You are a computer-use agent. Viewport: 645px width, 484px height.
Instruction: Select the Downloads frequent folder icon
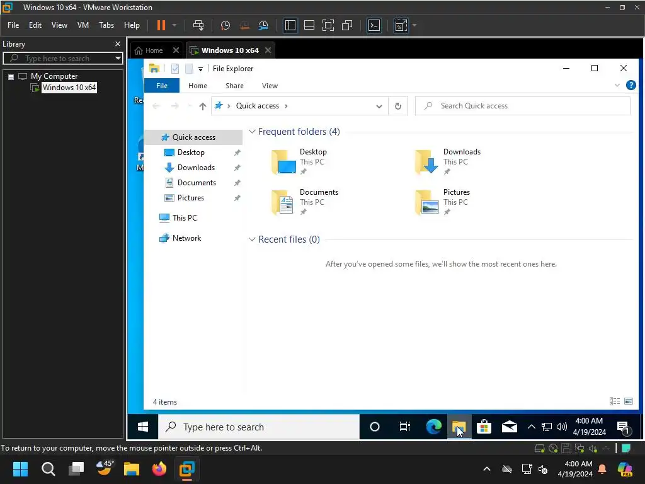pyautogui.click(x=427, y=162)
